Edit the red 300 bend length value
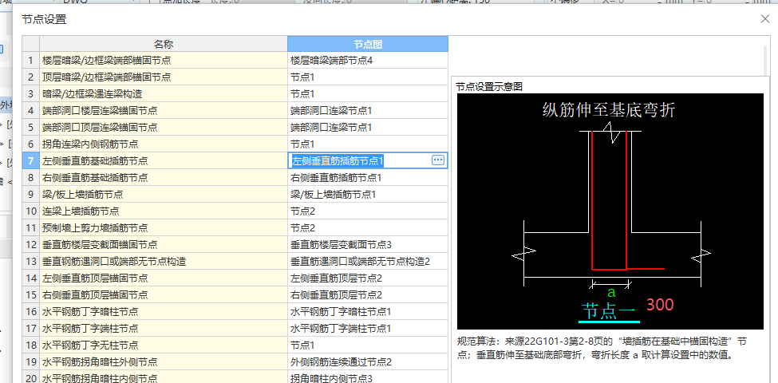Screen dimensions: 778x383 click(660, 305)
